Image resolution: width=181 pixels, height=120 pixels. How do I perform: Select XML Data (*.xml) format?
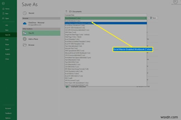(106, 32)
